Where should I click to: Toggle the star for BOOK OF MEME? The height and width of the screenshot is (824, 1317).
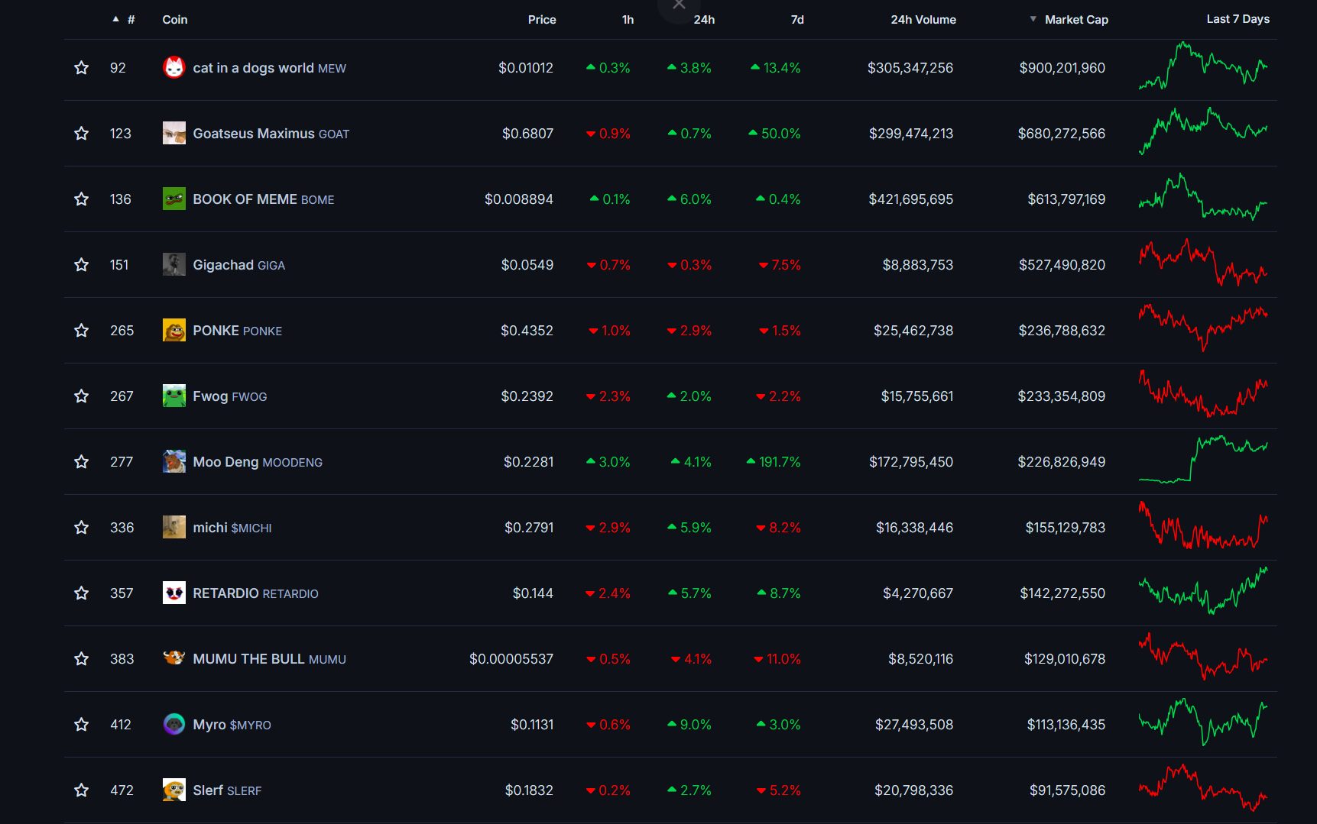[81, 199]
